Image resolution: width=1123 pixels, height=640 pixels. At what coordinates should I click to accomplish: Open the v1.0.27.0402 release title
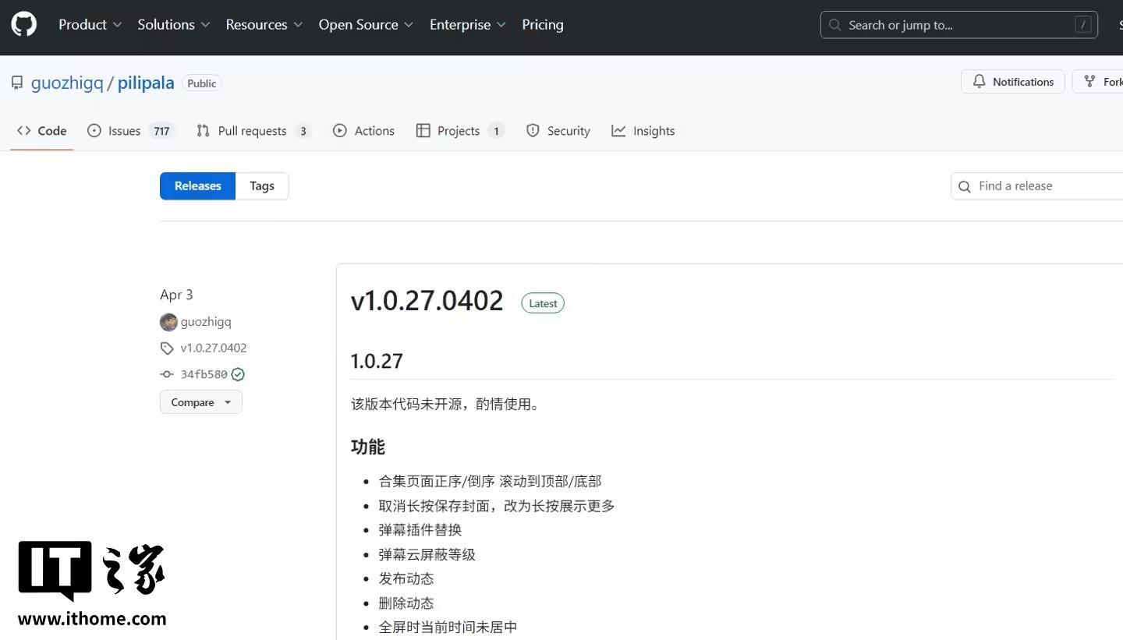[x=427, y=302]
